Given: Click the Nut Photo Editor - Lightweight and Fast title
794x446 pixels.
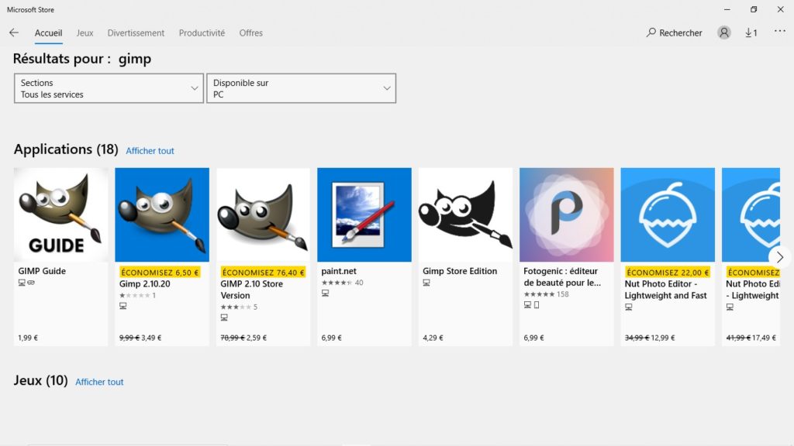Looking at the screenshot, I should [665, 290].
